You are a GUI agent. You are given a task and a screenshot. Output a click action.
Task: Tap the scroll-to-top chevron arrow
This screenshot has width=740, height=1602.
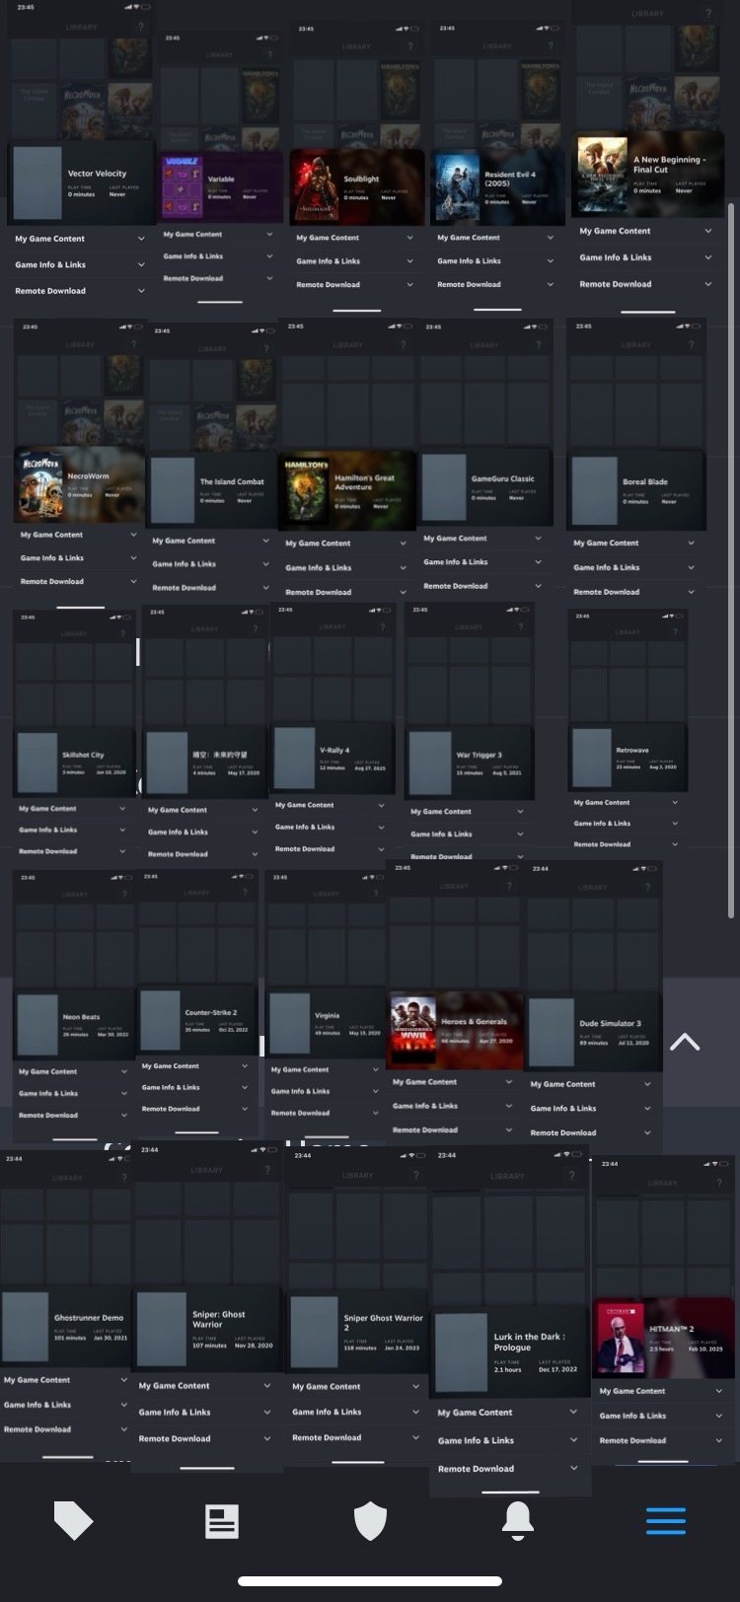(685, 1043)
